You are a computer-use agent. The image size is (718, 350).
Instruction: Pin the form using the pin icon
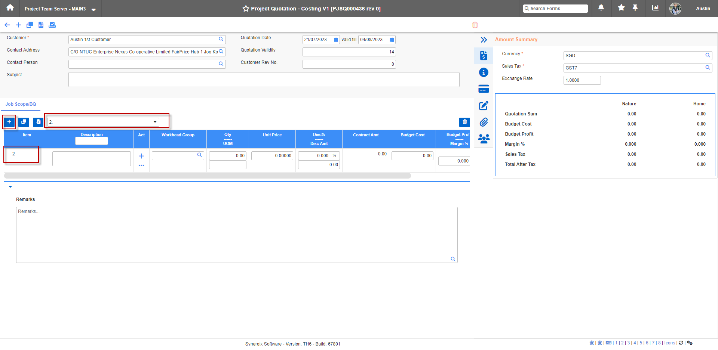[635, 8]
